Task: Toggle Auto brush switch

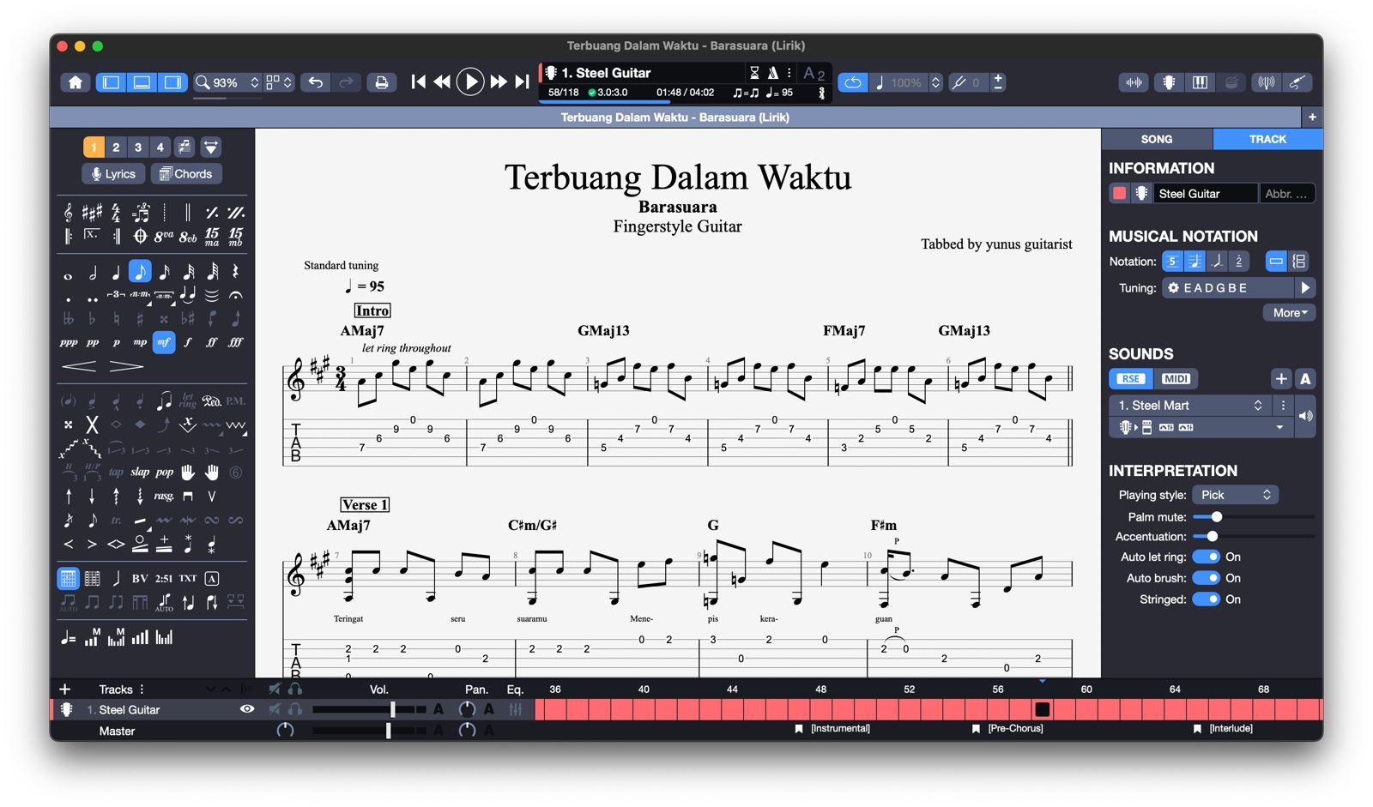Action: [1206, 578]
